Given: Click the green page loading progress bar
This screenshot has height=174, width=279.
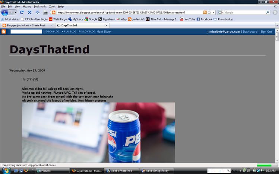Looking at the screenshot, I should tap(267, 165).
